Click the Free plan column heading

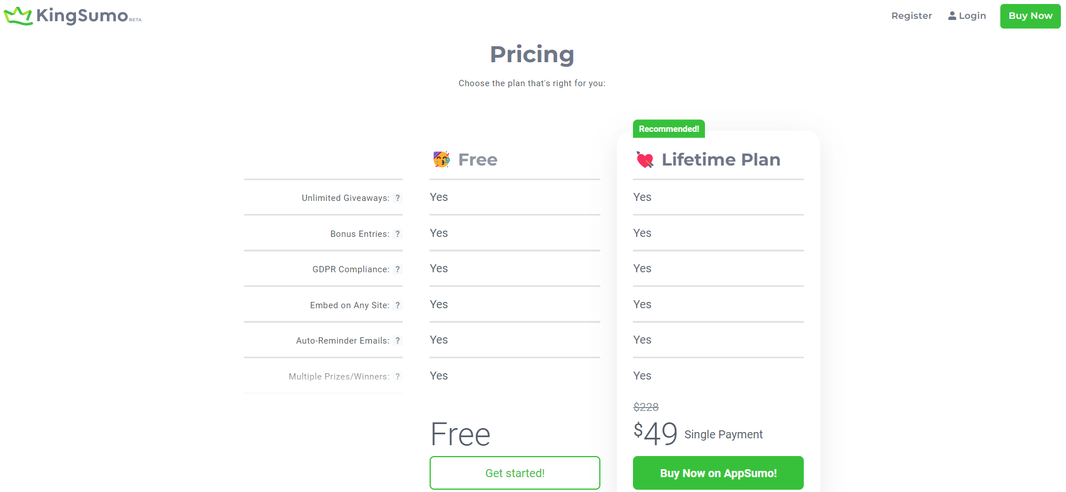click(478, 160)
